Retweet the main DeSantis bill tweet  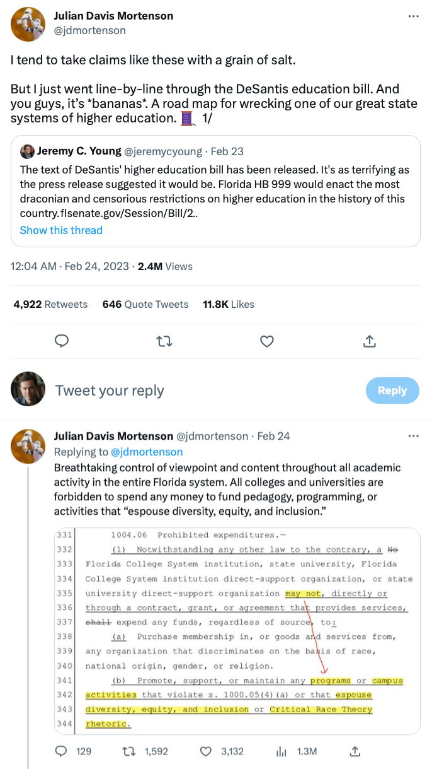164,341
